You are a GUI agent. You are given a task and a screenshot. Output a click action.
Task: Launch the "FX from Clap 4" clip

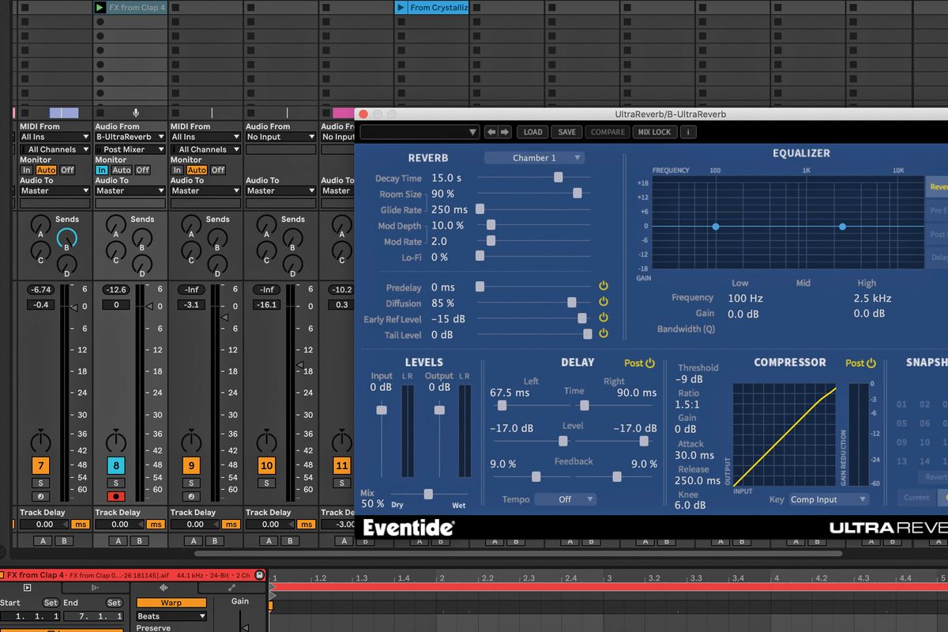[x=100, y=7]
